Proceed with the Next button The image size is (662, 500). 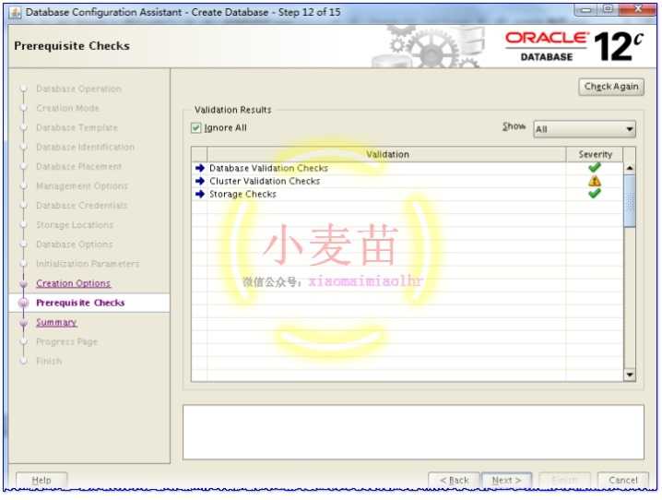click(506, 480)
